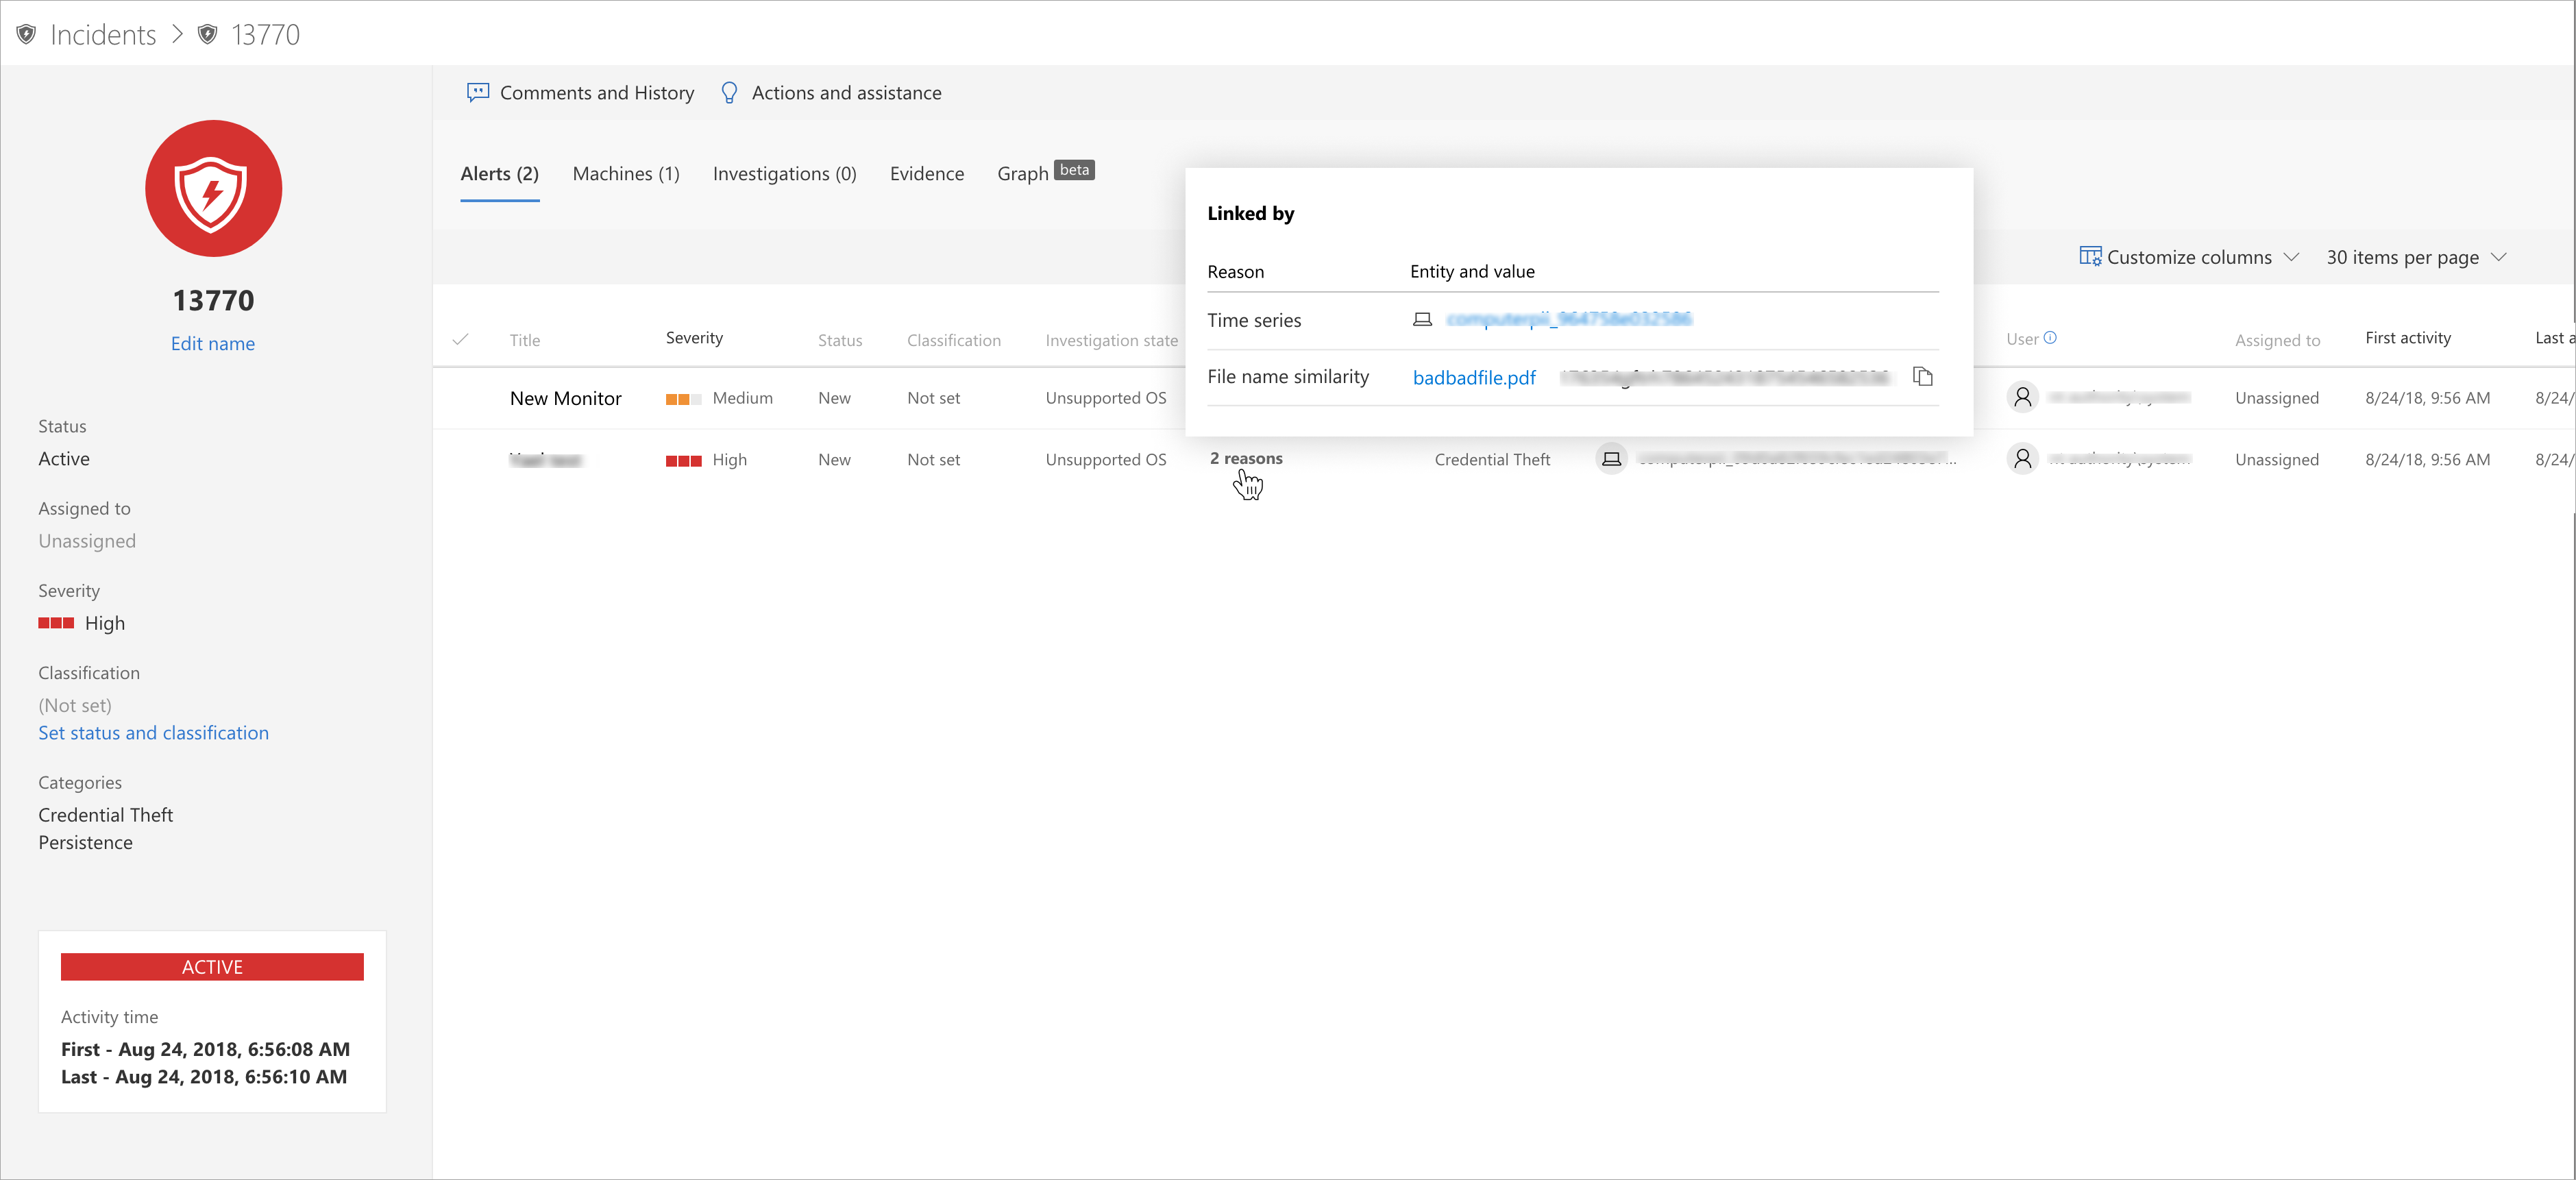This screenshot has height=1180, width=2576.
Task: Click the large red incident shield icon
Action: click(x=213, y=189)
